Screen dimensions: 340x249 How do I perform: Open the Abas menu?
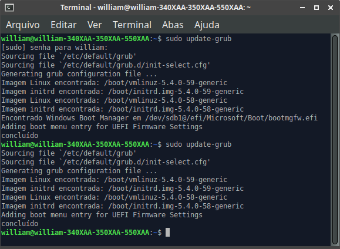[x=173, y=25]
